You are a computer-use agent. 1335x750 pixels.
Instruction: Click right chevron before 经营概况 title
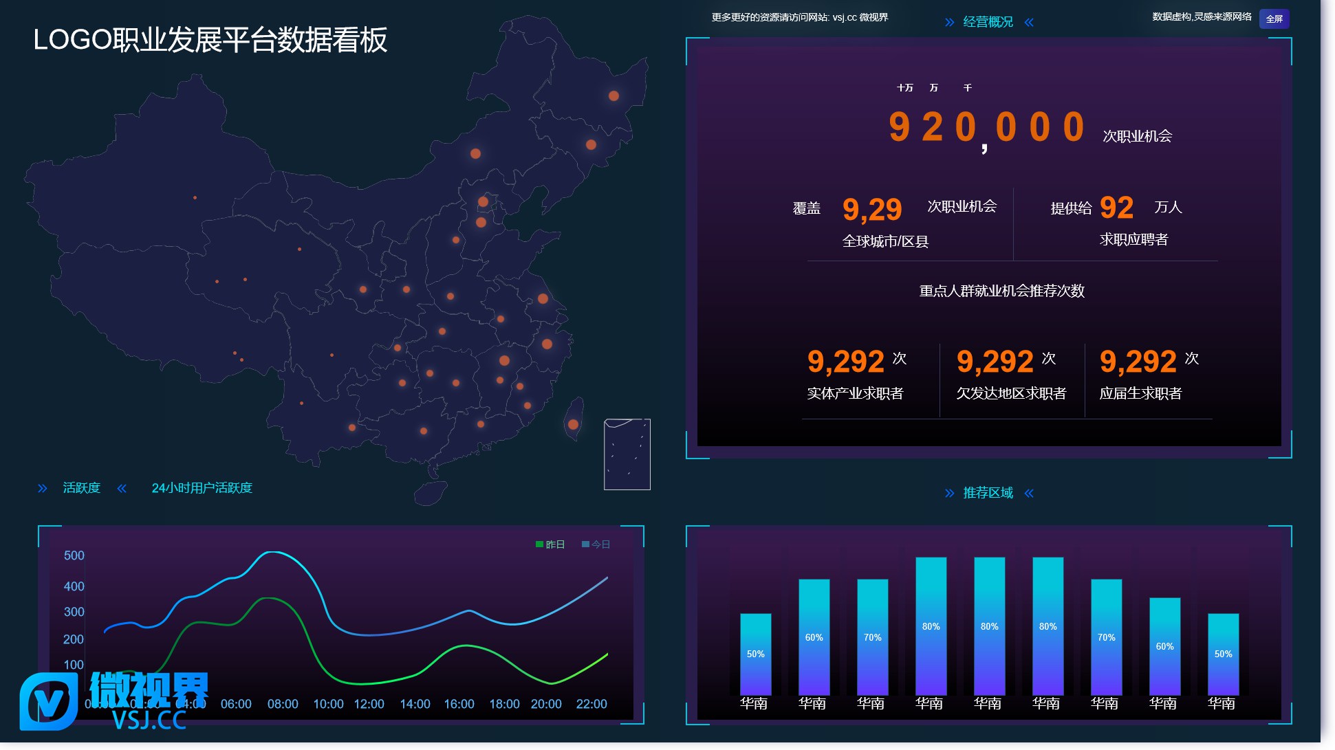click(949, 23)
